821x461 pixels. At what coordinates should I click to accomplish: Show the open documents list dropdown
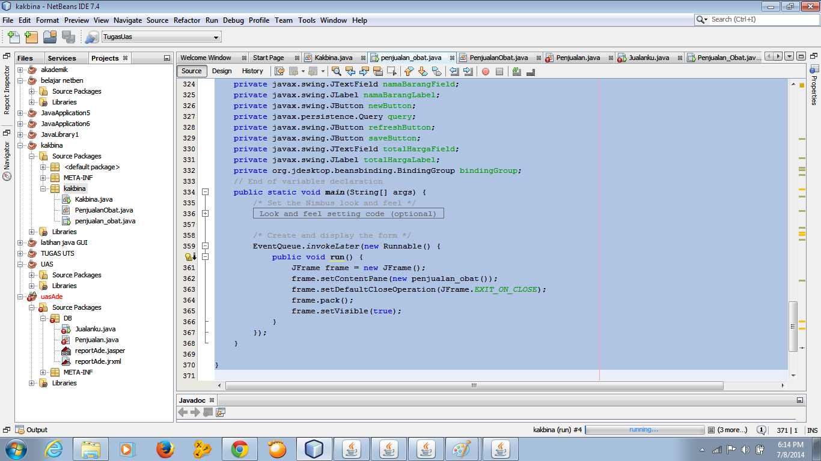pos(789,56)
